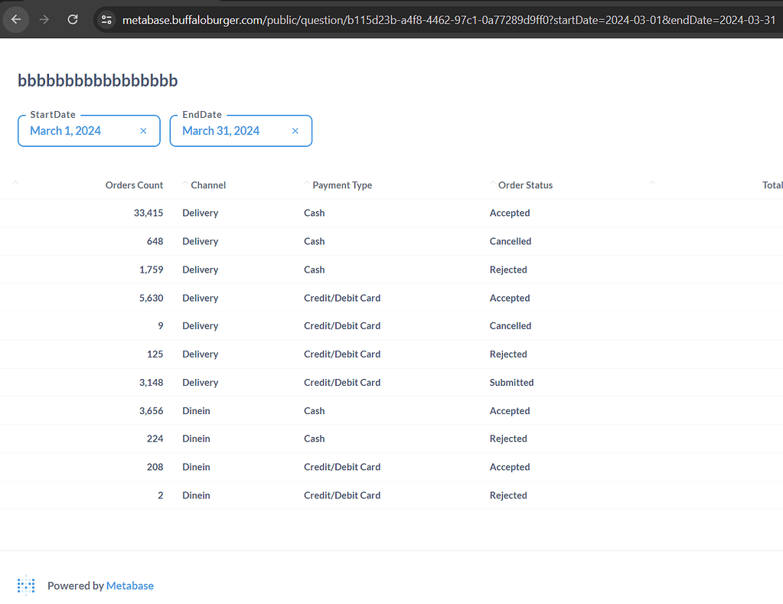
Task: Clear the StartDate filter with its X
Action: pyautogui.click(x=143, y=131)
